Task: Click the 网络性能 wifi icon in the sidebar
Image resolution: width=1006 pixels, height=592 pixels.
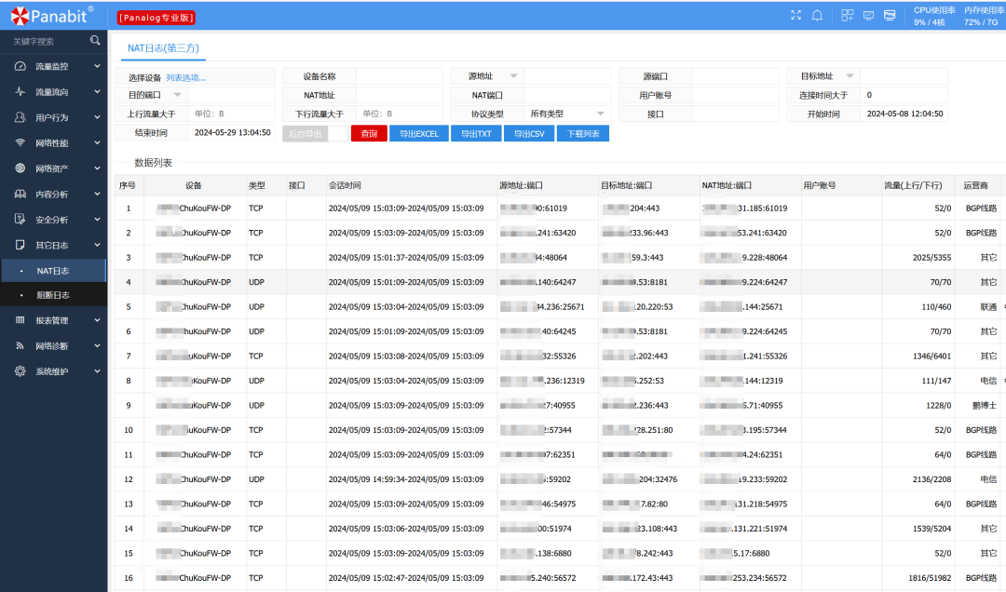Action: coord(20,142)
